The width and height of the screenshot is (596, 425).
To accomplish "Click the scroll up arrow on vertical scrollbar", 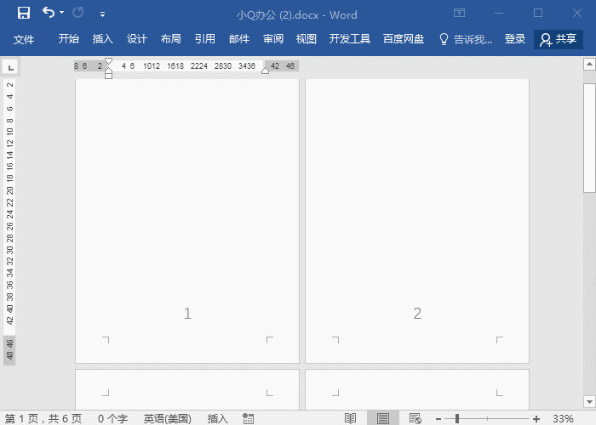I will [589, 64].
